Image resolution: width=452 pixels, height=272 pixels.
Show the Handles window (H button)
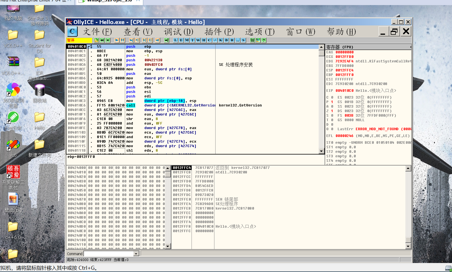(204, 40)
